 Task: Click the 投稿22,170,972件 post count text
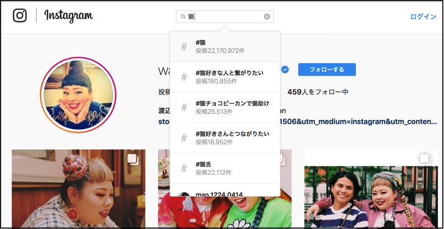[220, 51]
